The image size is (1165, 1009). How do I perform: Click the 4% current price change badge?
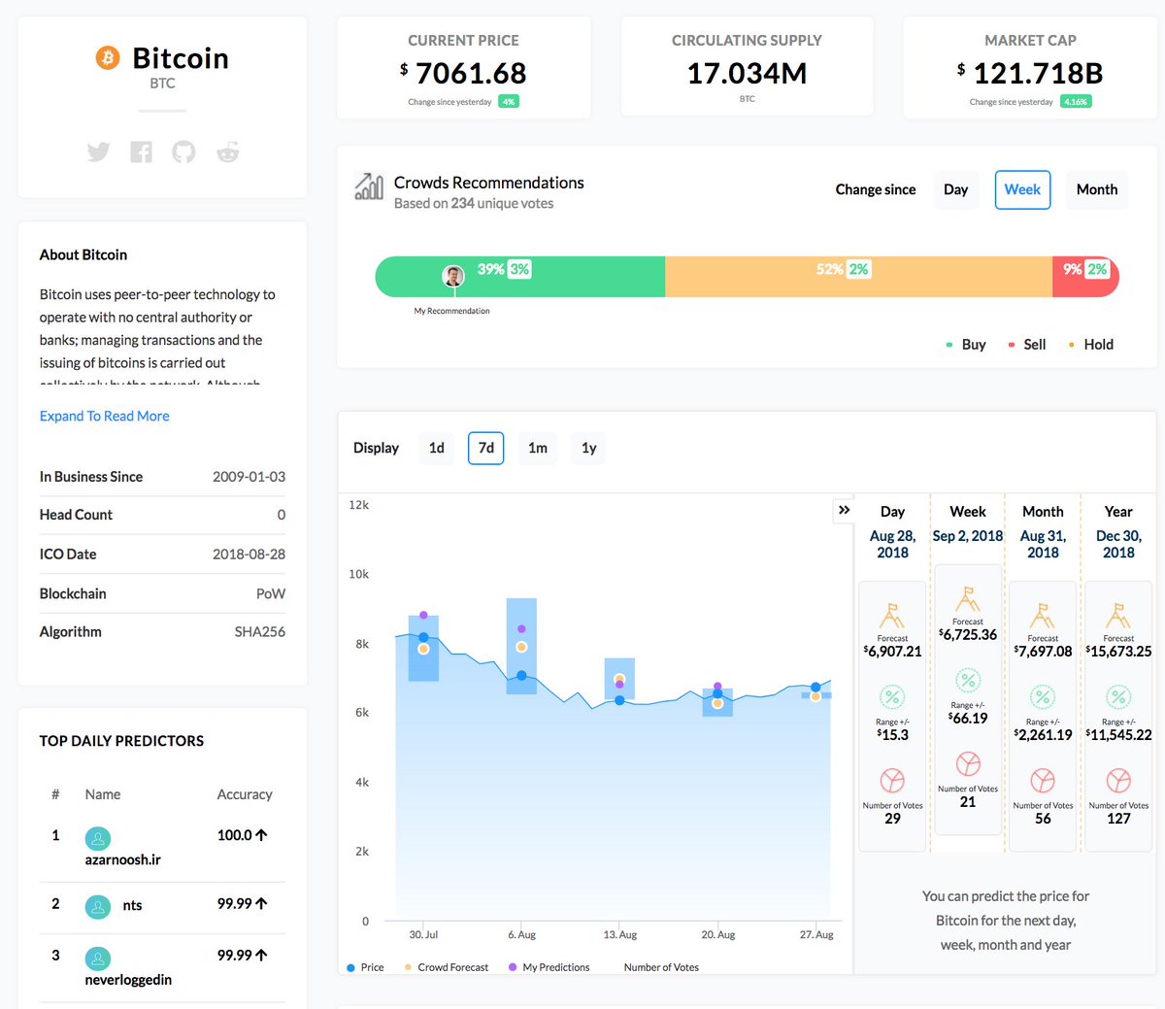pyautogui.click(x=509, y=101)
